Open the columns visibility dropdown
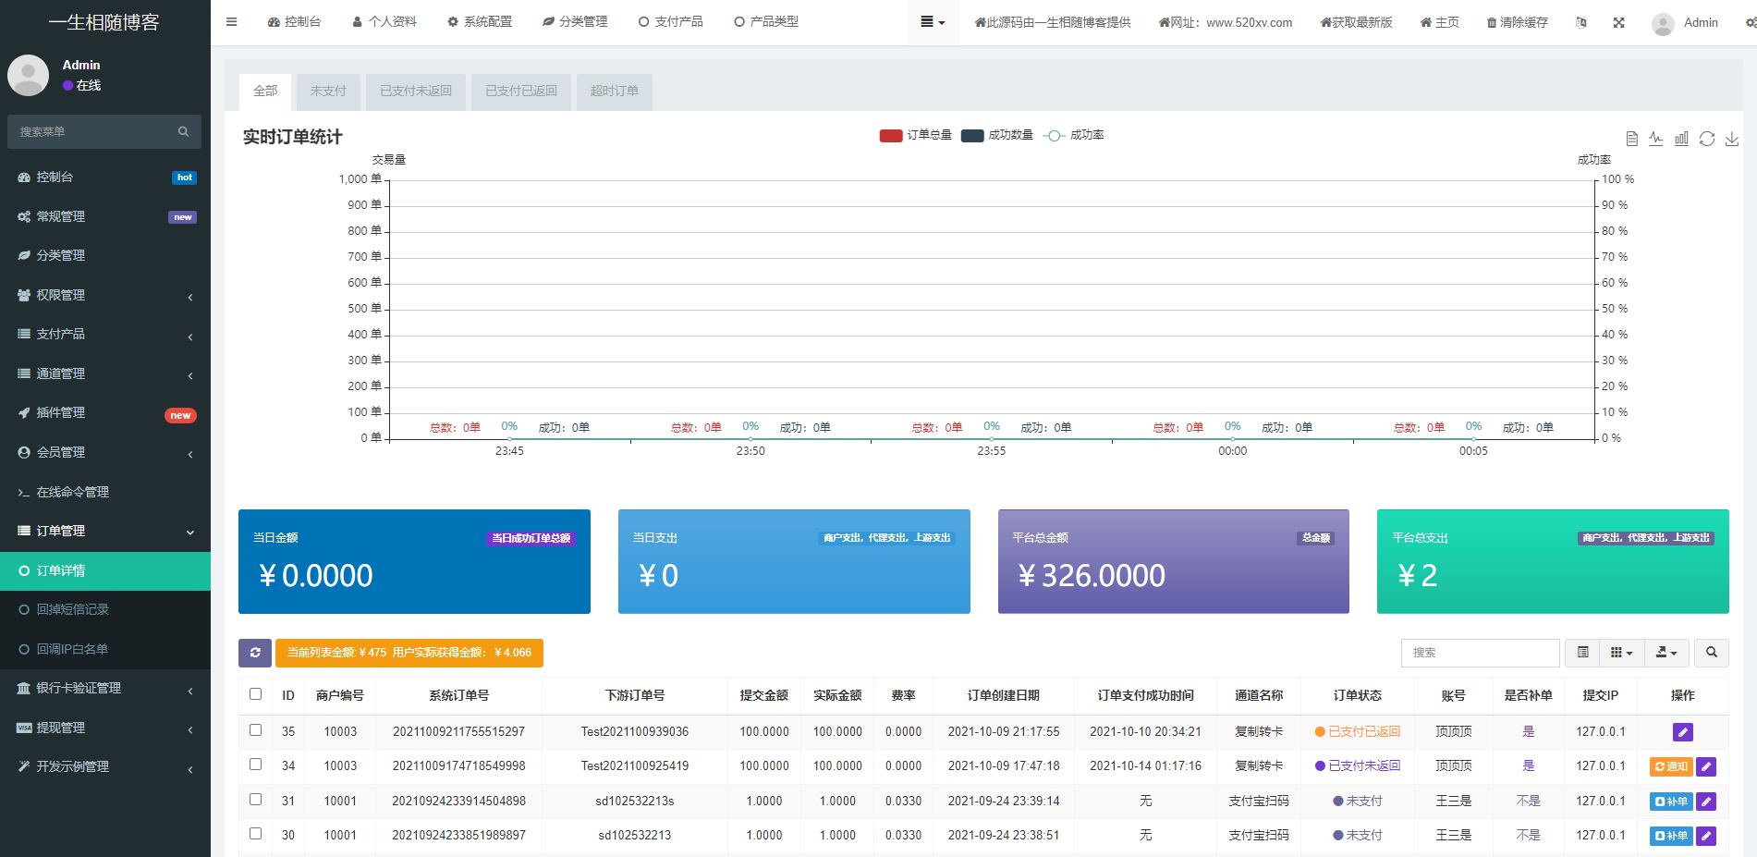Screen dimensions: 1757x857 point(1620,653)
